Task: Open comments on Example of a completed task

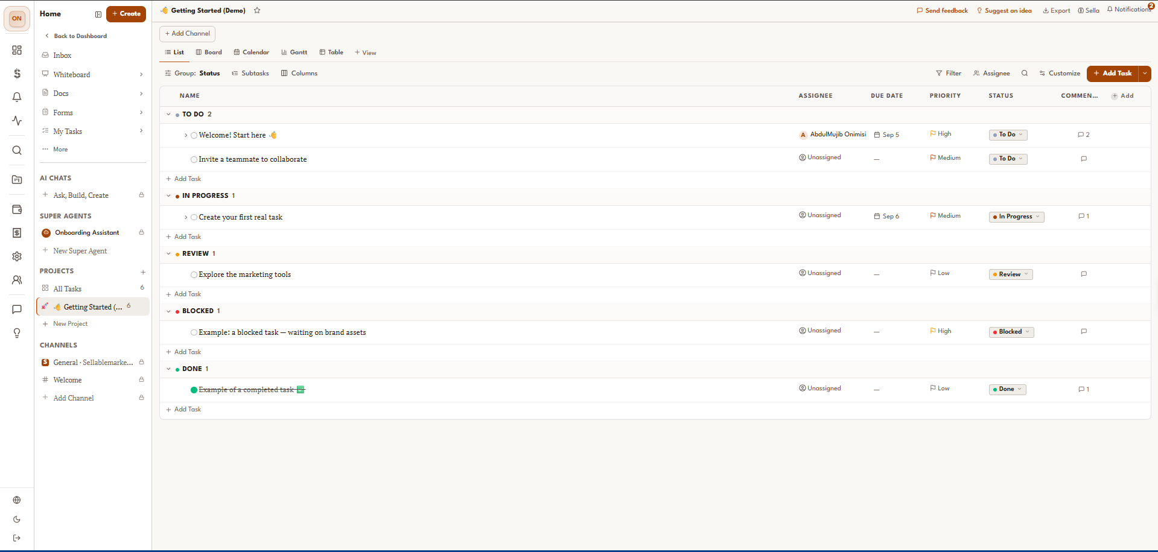Action: point(1084,389)
